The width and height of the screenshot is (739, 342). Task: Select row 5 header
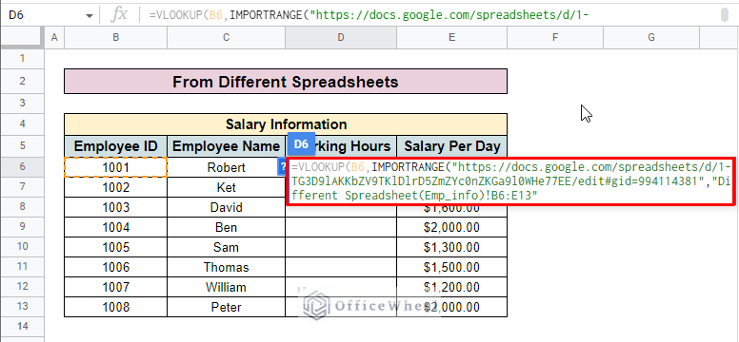pos(22,146)
